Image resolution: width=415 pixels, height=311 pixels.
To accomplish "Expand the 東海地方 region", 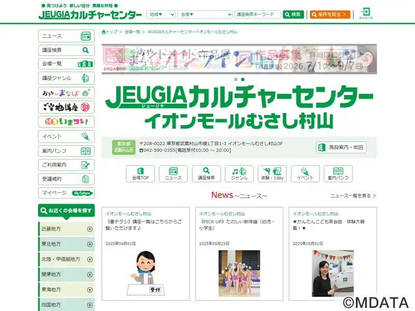I will coord(66,290).
